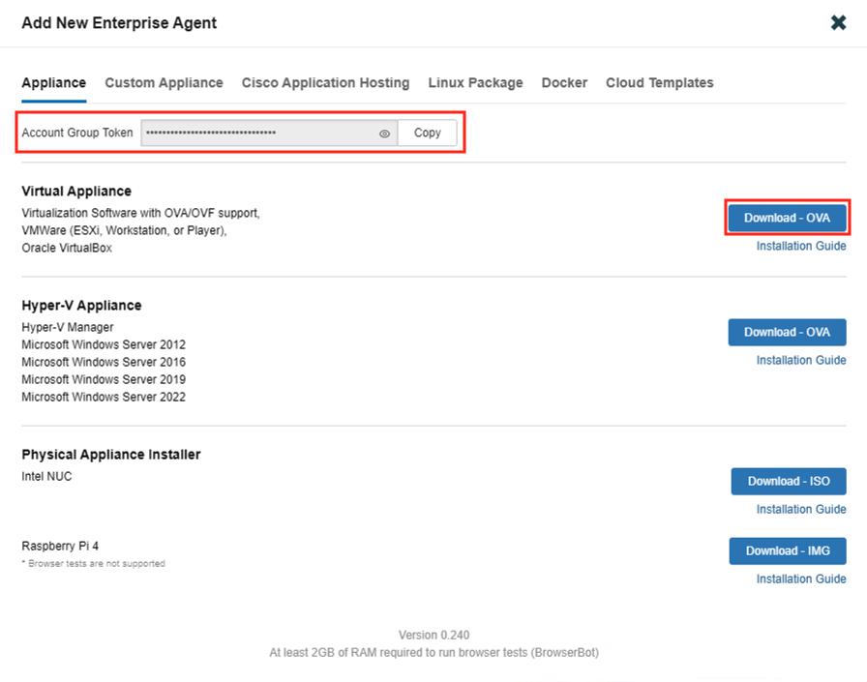Image resolution: width=867 pixels, height=682 pixels.
Task: Select the Cisco Application Hosting tab
Action: tap(325, 83)
